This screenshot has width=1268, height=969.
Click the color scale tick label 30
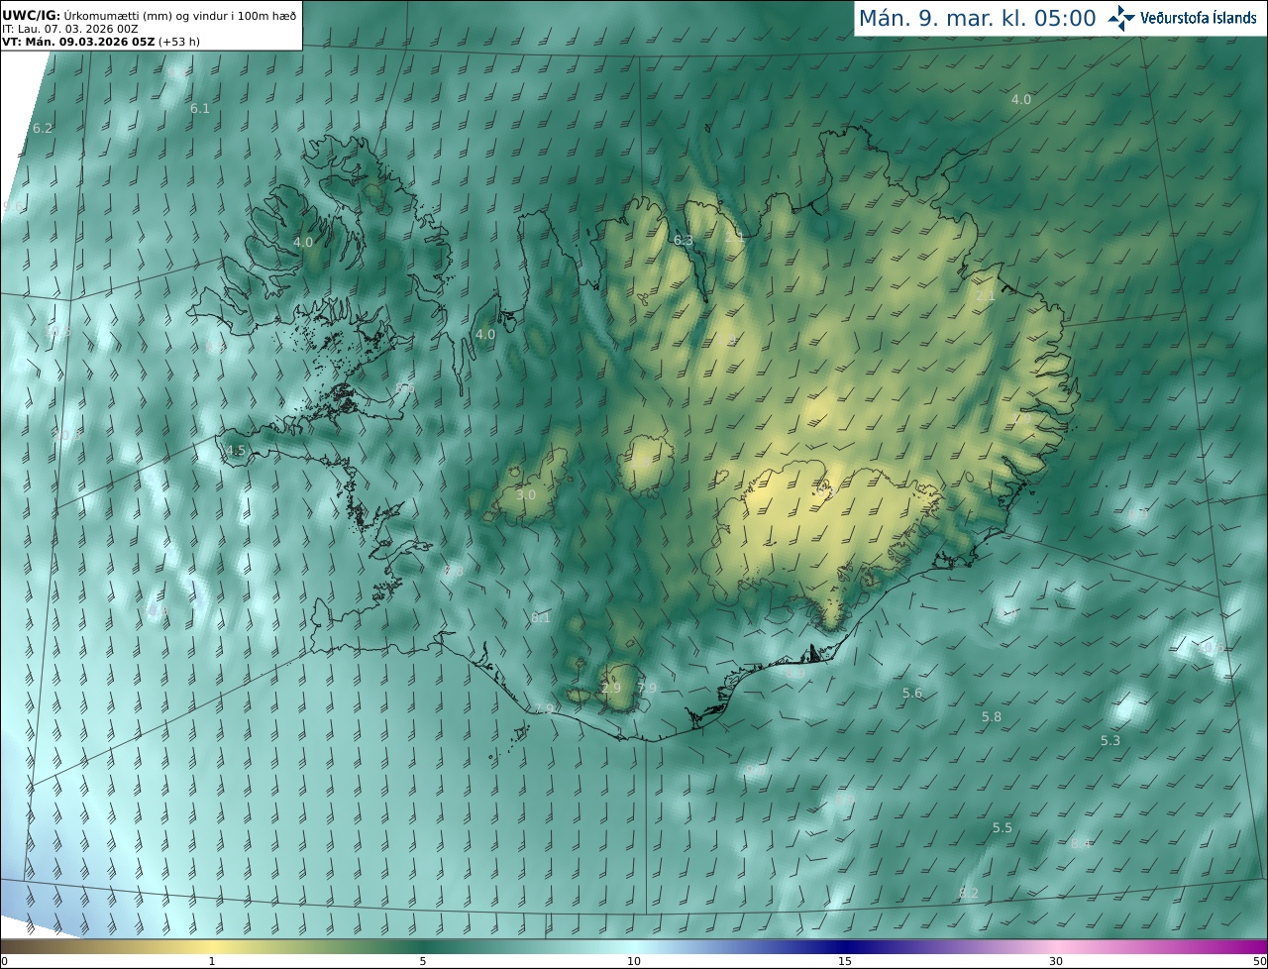coord(1056,962)
